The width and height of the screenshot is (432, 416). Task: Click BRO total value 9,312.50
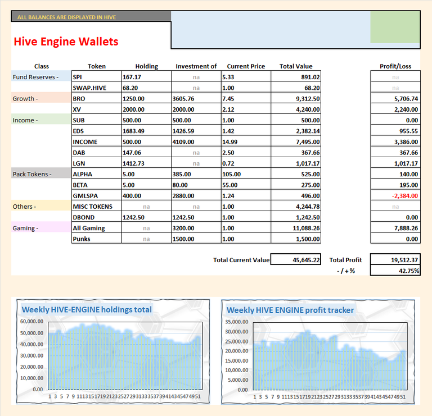tap(296, 98)
